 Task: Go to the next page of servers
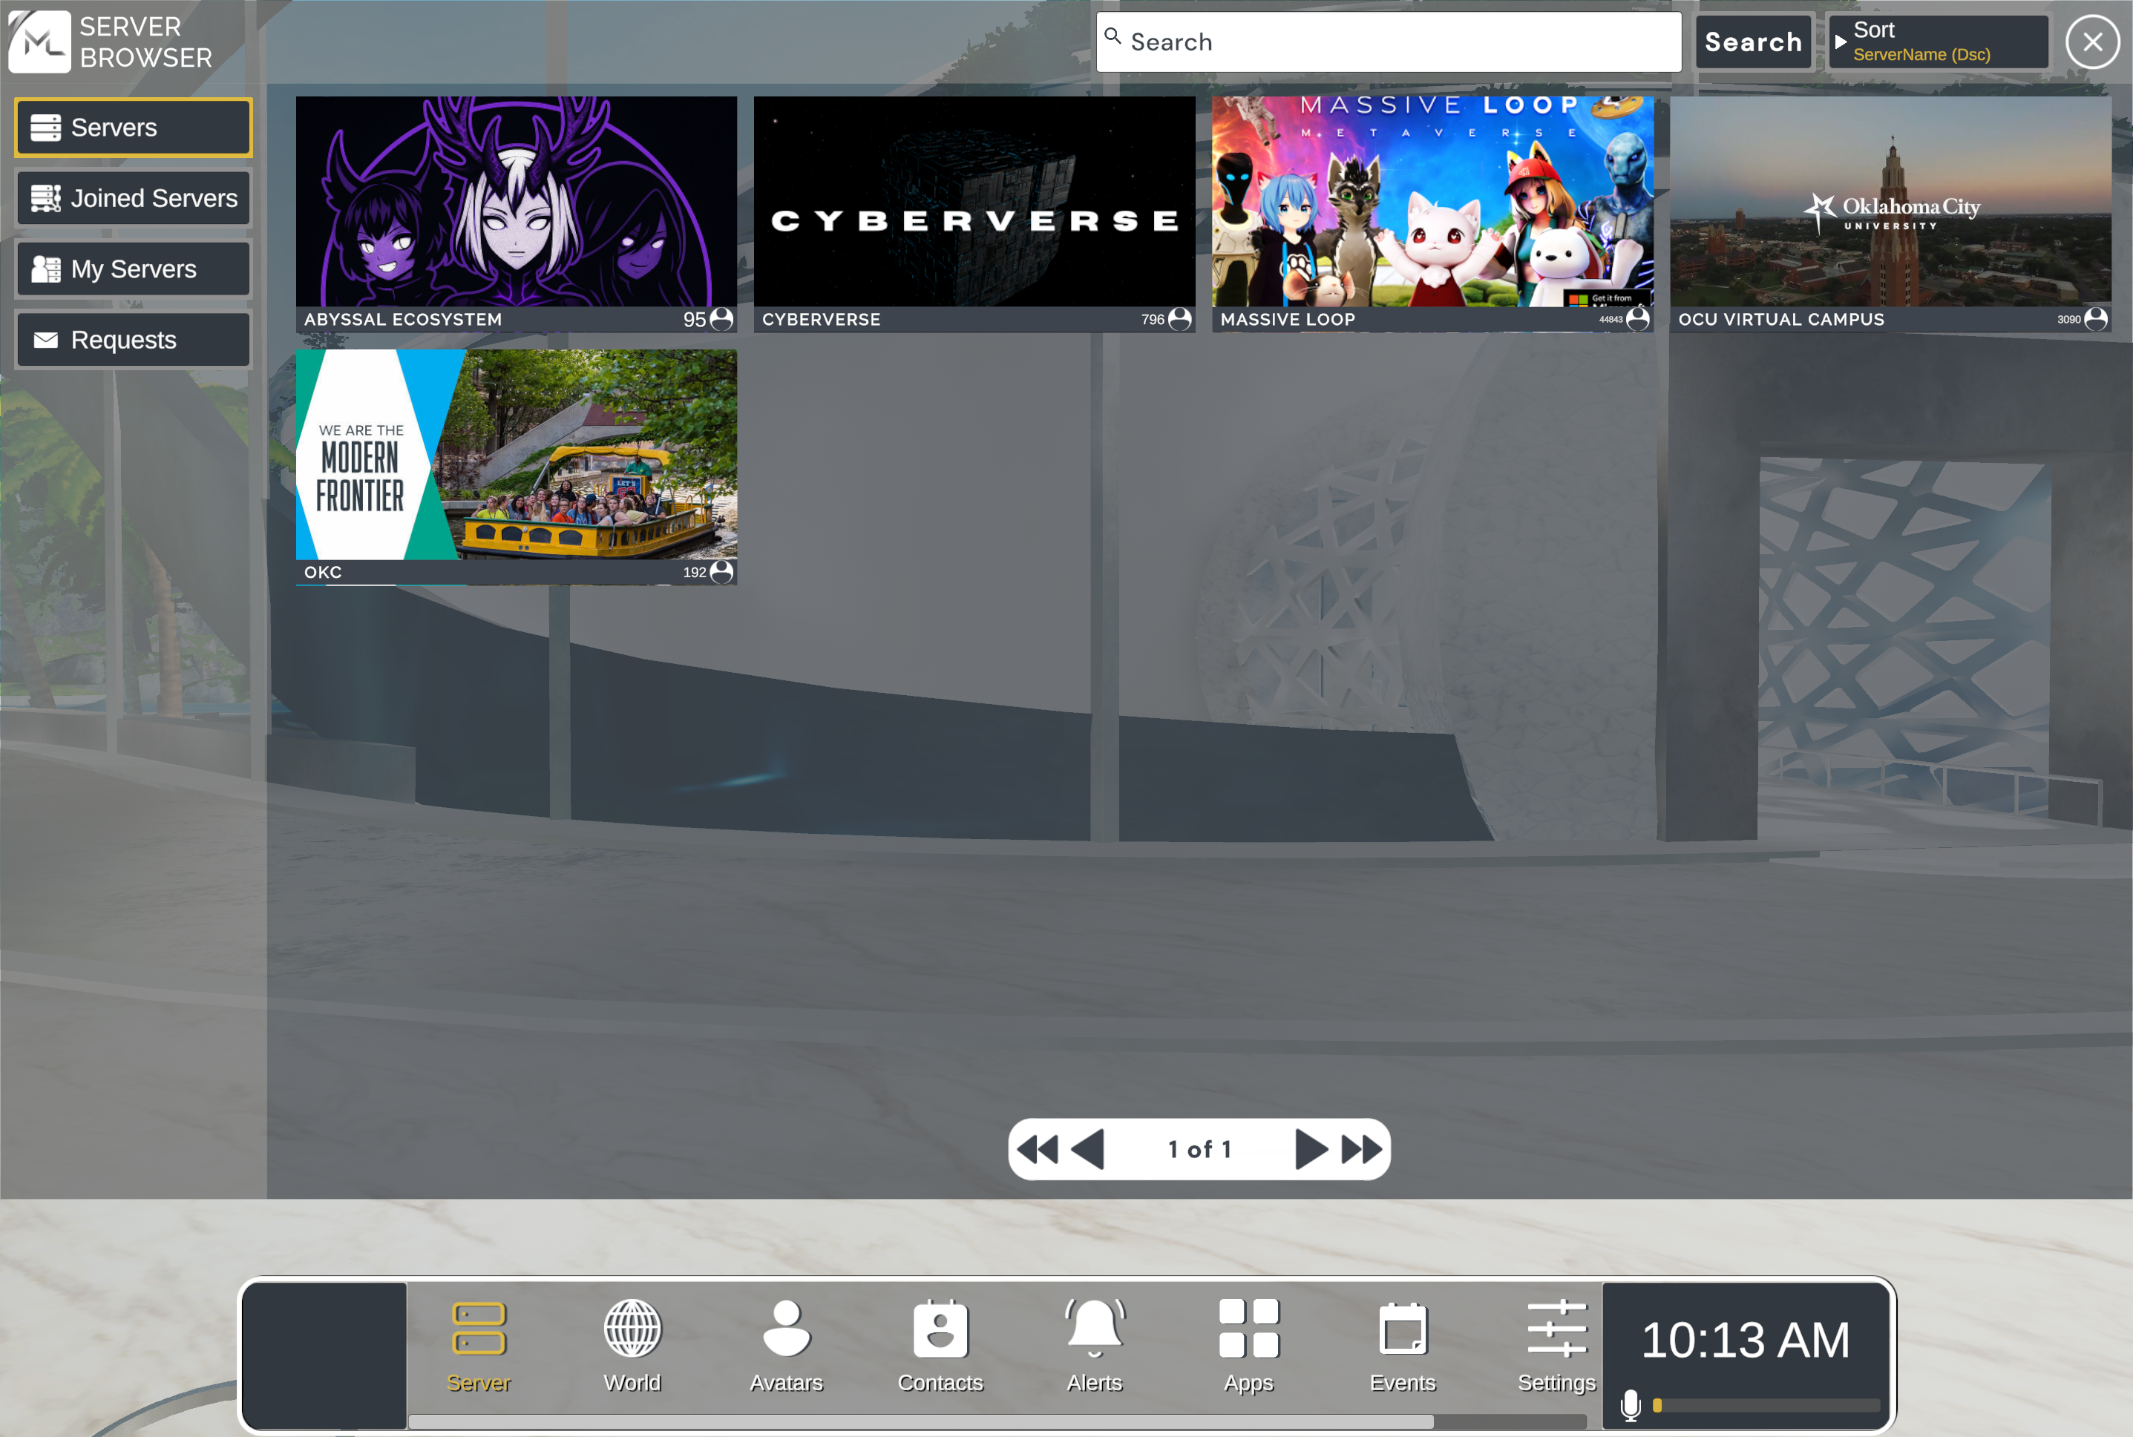coord(1311,1149)
